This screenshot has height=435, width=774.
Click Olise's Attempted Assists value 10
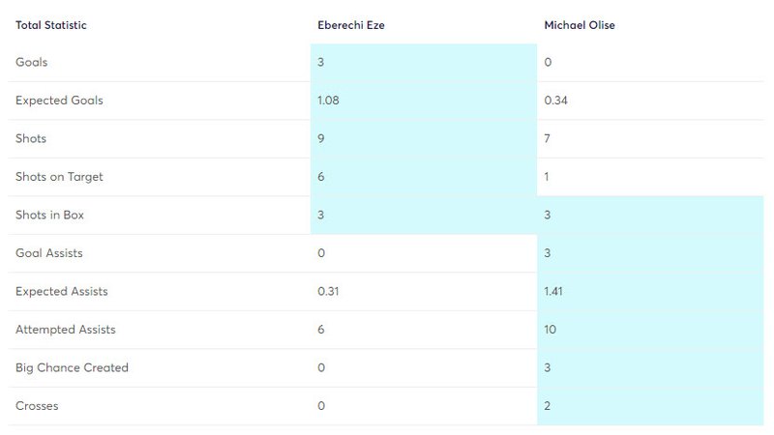pyautogui.click(x=551, y=330)
